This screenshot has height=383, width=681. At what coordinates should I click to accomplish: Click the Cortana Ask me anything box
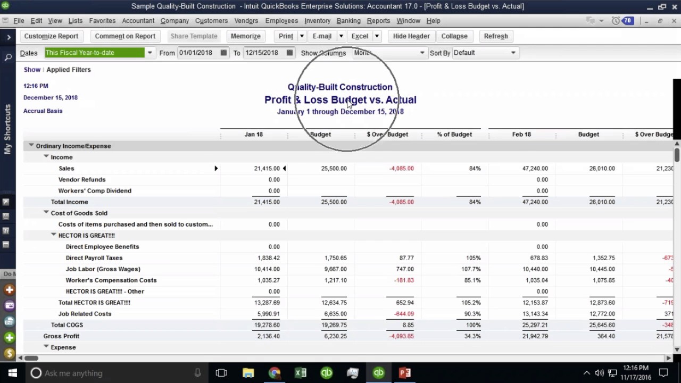[116, 373]
